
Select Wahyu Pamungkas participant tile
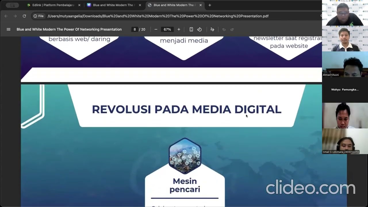345,90
